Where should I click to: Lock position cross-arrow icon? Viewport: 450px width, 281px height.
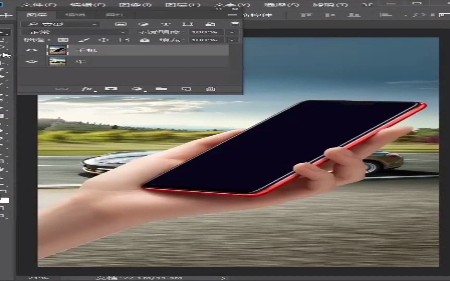tap(104, 40)
